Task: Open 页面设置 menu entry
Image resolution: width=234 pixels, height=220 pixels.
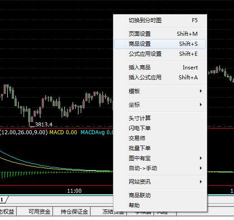Action: coord(160,34)
